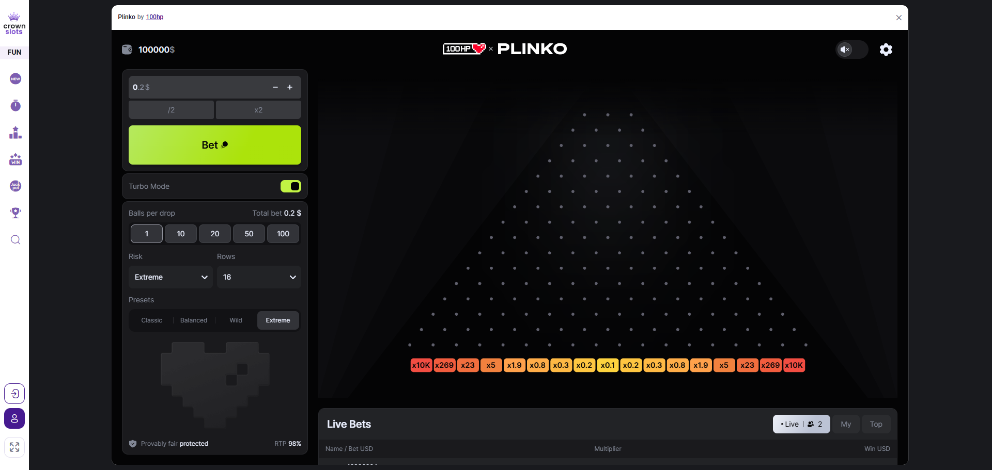The width and height of the screenshot is (992, 470).
Task: Switch to Top bets tab
Action: coord(876,424)
